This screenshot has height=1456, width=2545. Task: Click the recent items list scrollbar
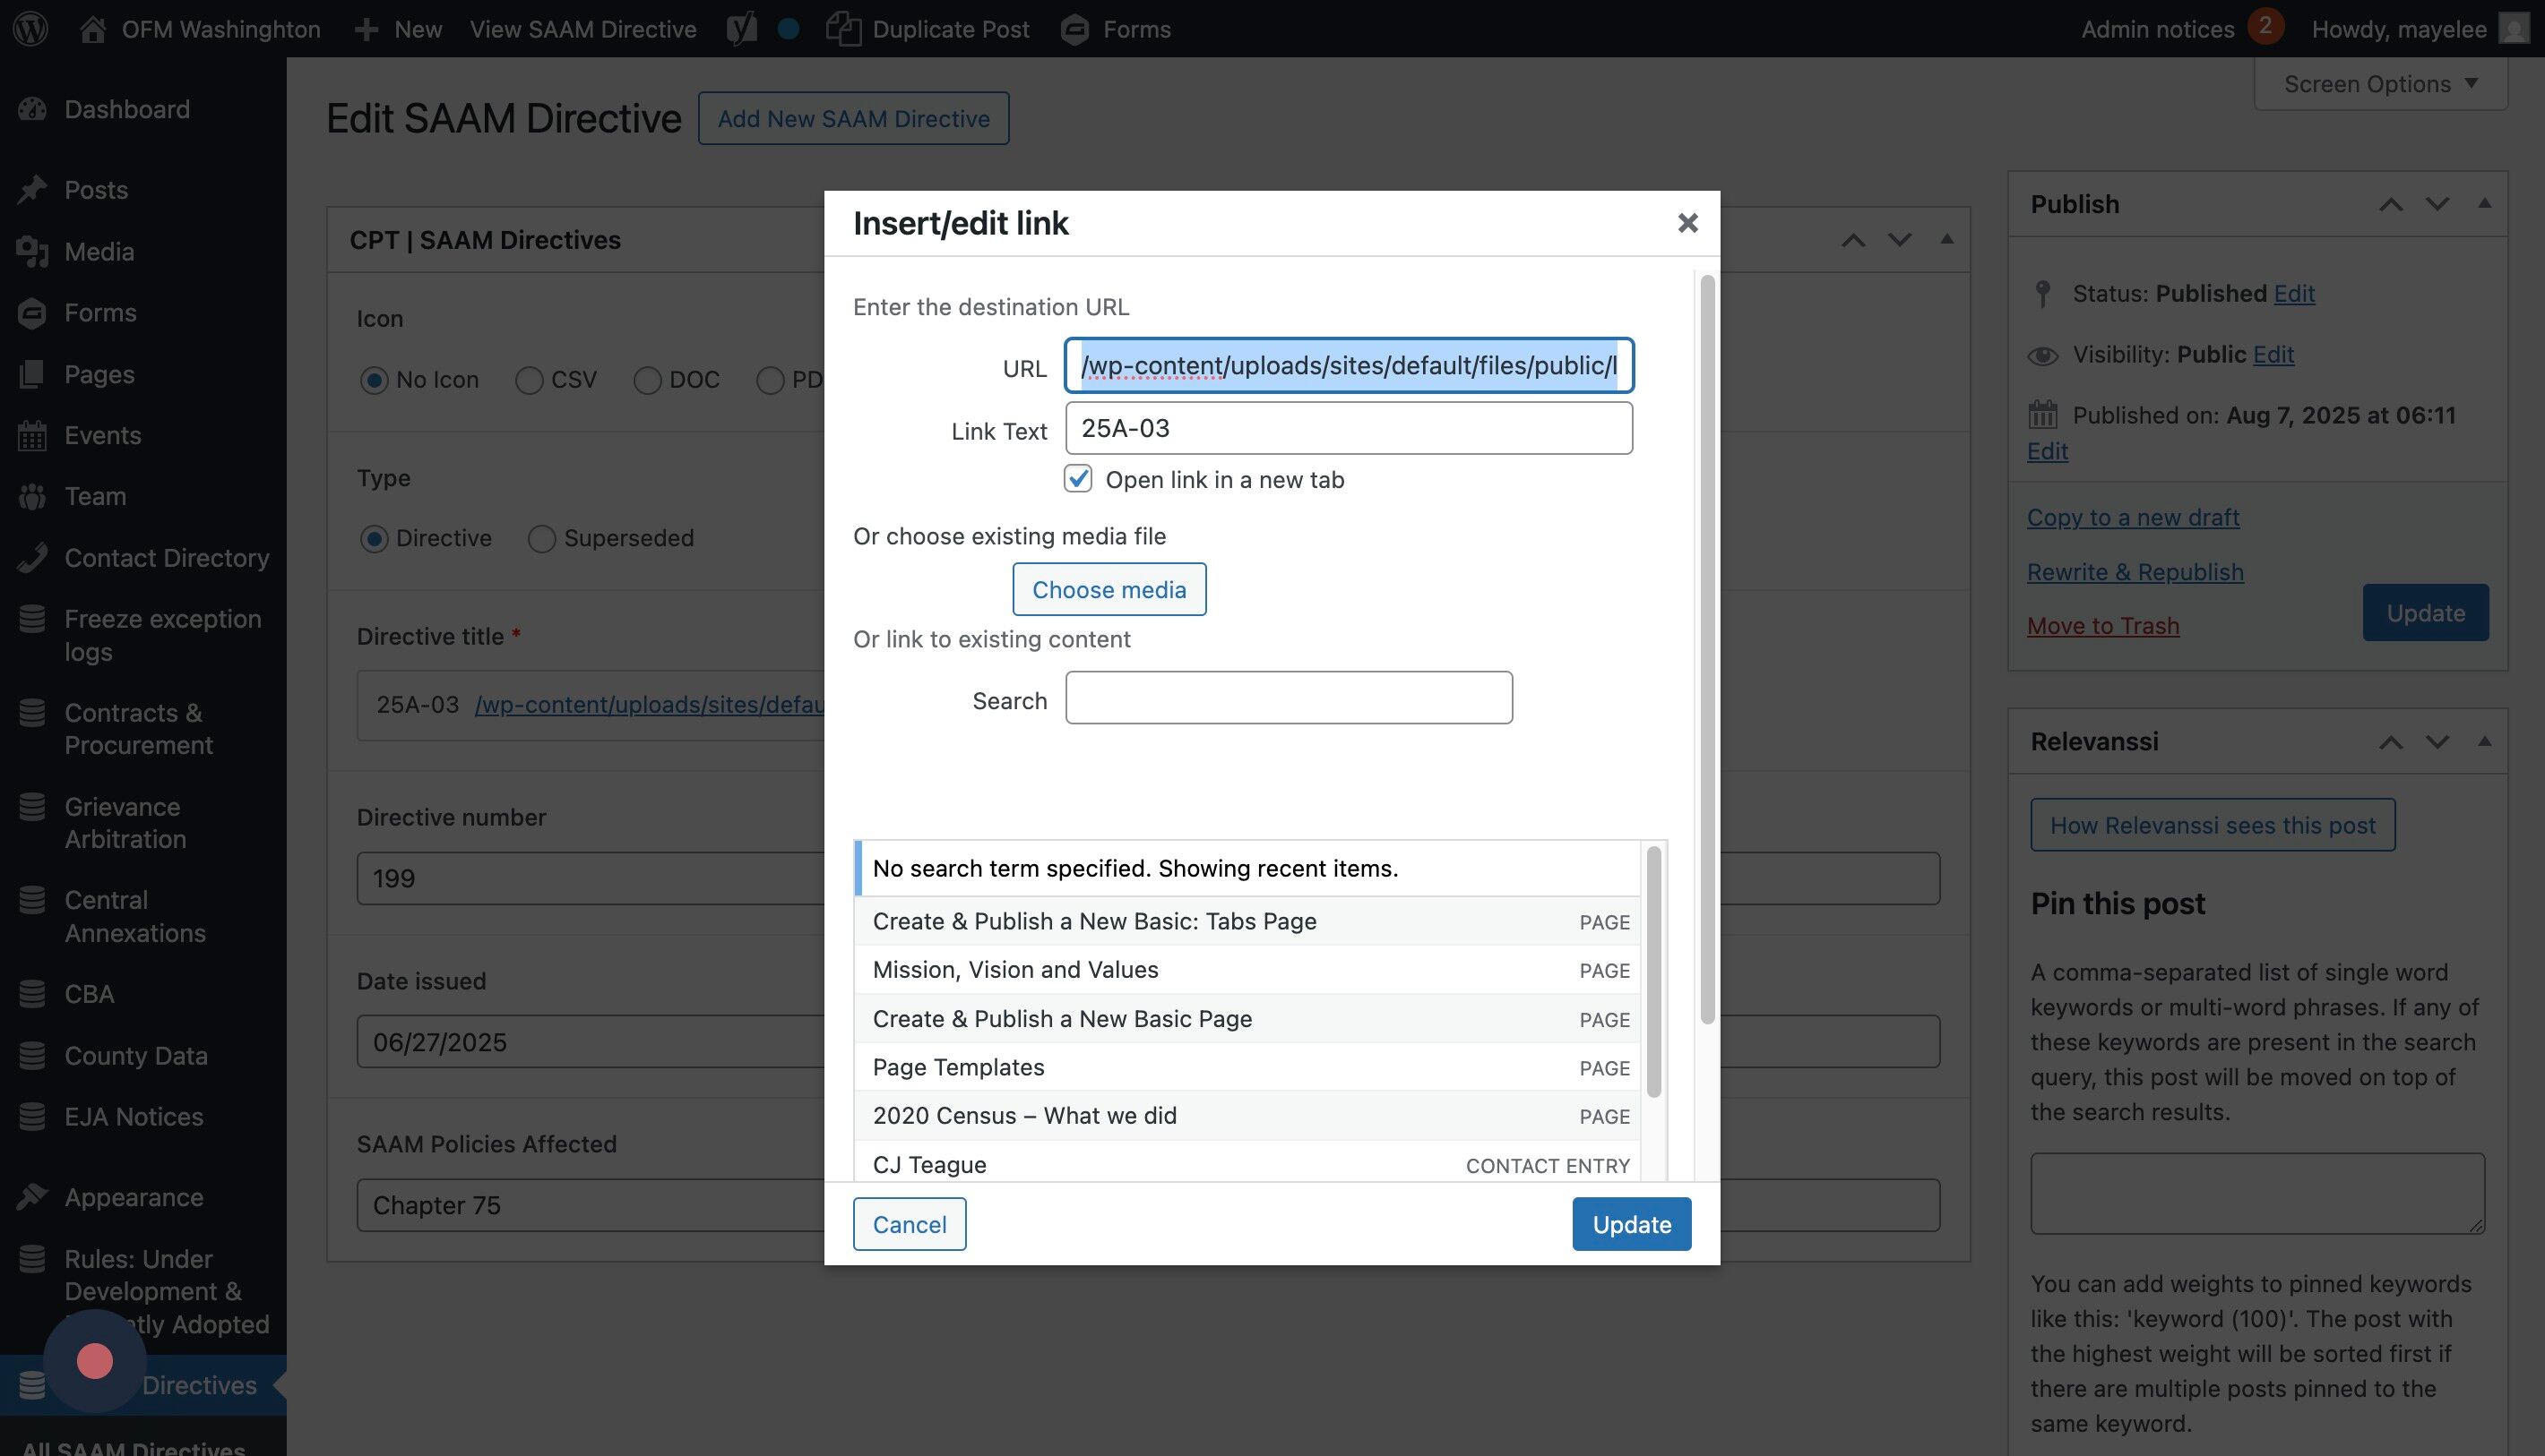pyautogui.click(x=1653, y=970)
